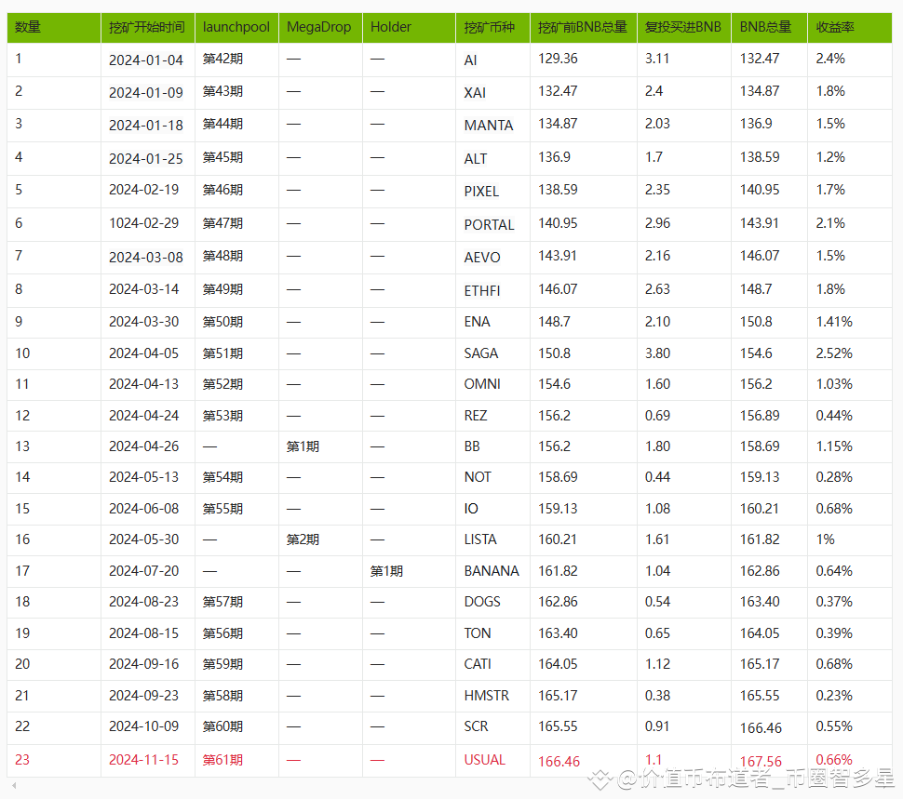903x799 pixels.
Task: Click the launchpool cell 第42期
Action: coord(222,59)
